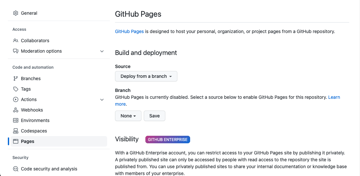Click the Branch label
This screenshot has width=360, height=176.
123,90
